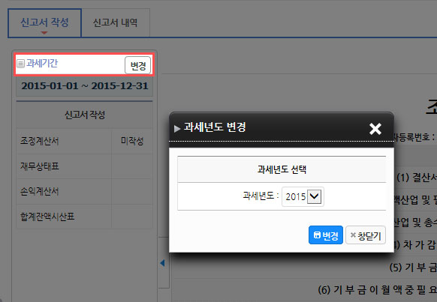Click the triangle icon in dialog title

point(177,129)
